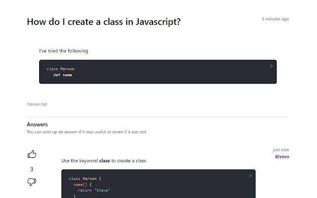Click the voting instructions text under Answers
The width and height of the screenshot is (317, 198).
(x=87, y=132)
